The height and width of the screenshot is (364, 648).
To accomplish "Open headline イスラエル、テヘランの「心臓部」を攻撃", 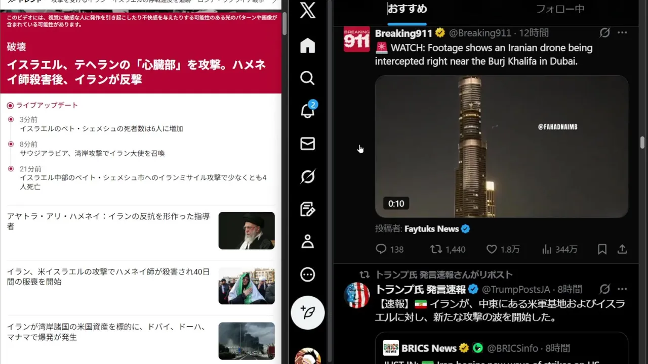I will [136, 72].
